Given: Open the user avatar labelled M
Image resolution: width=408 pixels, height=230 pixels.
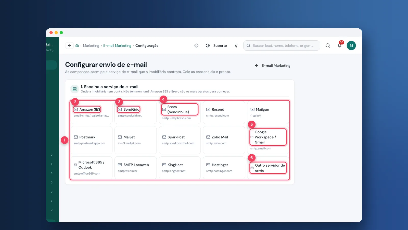Looking at the screenshot, I should tap(351, 45).
